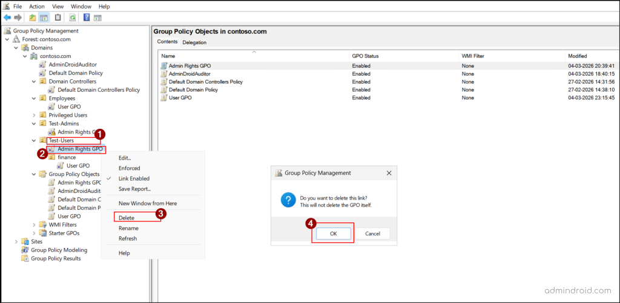This screenshot has height=303, width=620.
Task: Click the Group Policy Results icon
Action: 25,258
